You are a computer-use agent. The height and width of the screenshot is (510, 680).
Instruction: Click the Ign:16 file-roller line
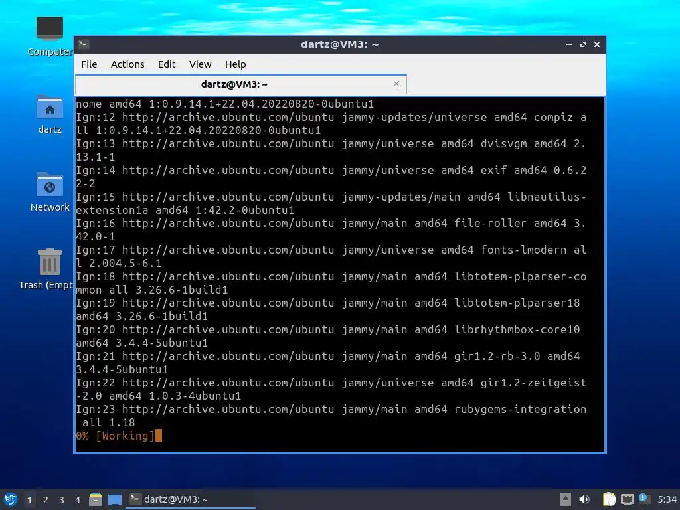tap(331, 229)
